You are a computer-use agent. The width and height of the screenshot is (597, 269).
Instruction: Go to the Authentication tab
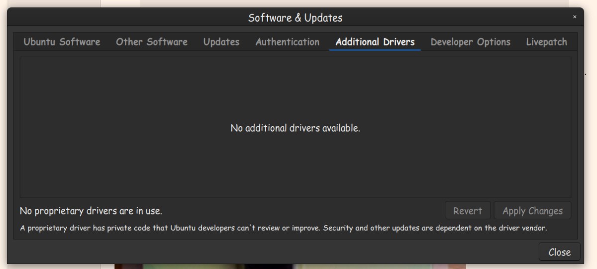pos(287,42)
